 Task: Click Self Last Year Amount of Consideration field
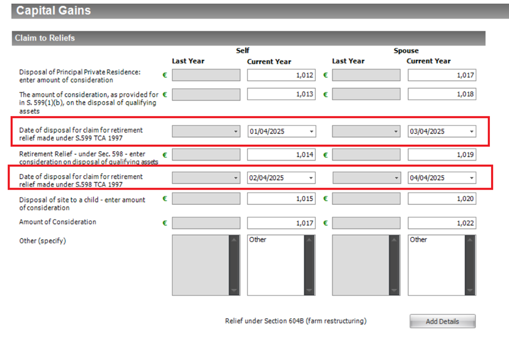coord(206,223)
